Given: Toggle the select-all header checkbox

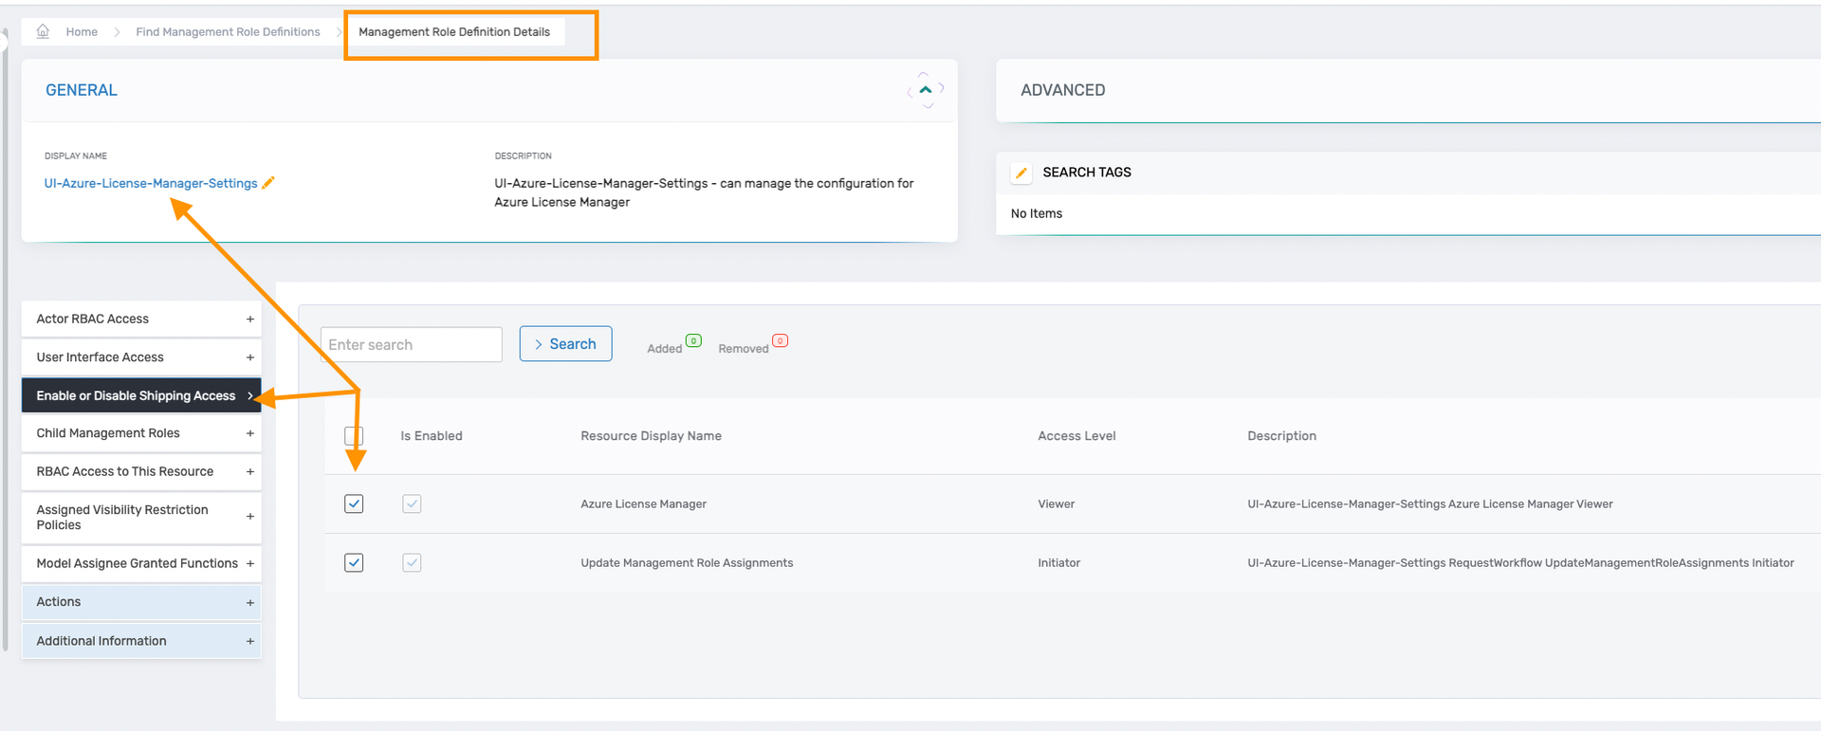Looking at the screenshot, I should [x=354, y=436].
